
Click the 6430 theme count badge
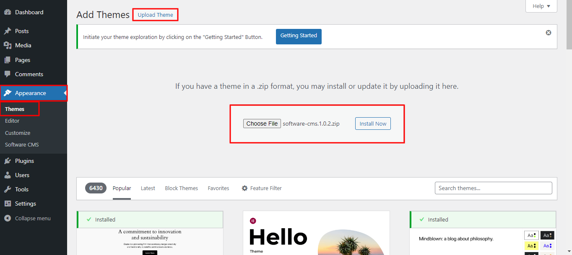click(96, 188)
